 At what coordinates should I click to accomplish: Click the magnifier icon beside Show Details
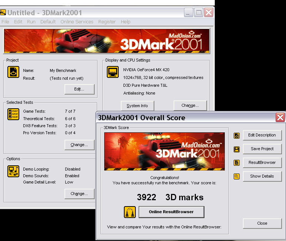pyautogui.click(x=237, y=176)
